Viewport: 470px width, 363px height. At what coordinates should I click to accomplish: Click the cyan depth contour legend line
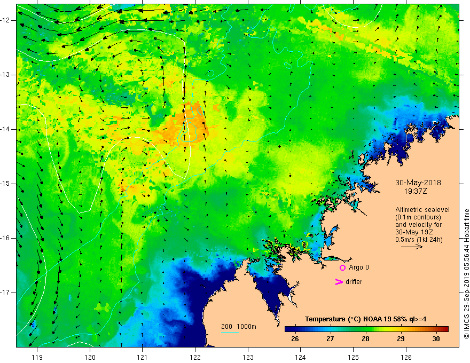(230, 332)
